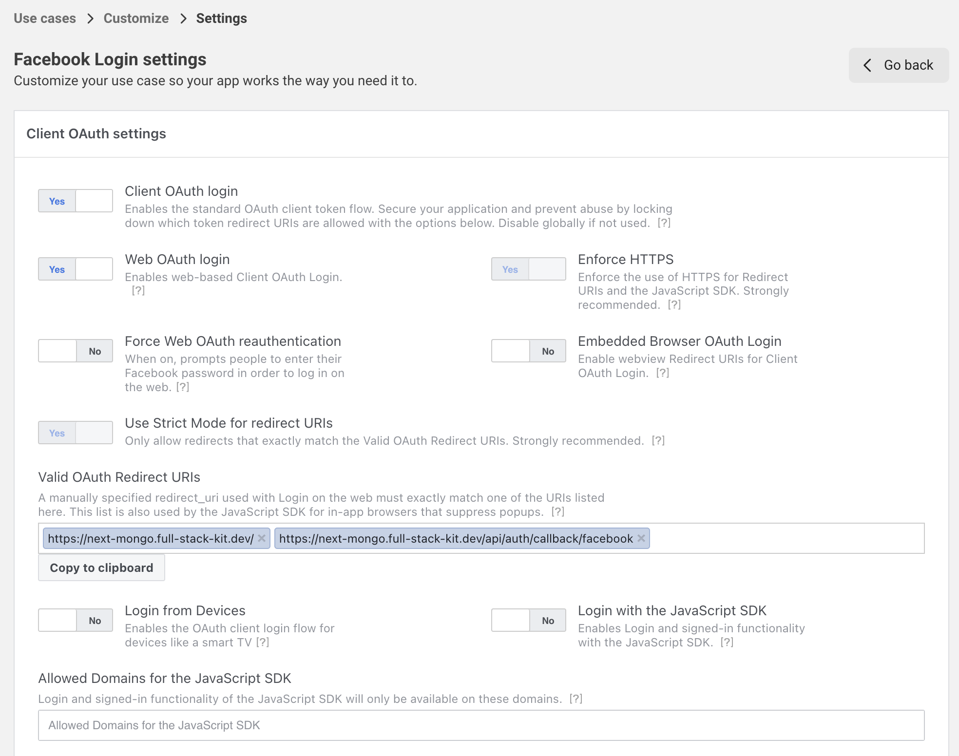Toggle Embedded Browser OAuth Login switch
Image resolution: width=959 pixels, height=756 pixels.
tap(529, 351)
